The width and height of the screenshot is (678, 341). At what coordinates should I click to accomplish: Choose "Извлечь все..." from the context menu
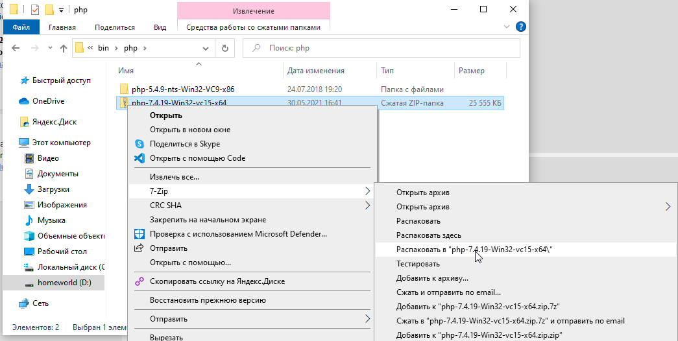(x=174, y=177)
